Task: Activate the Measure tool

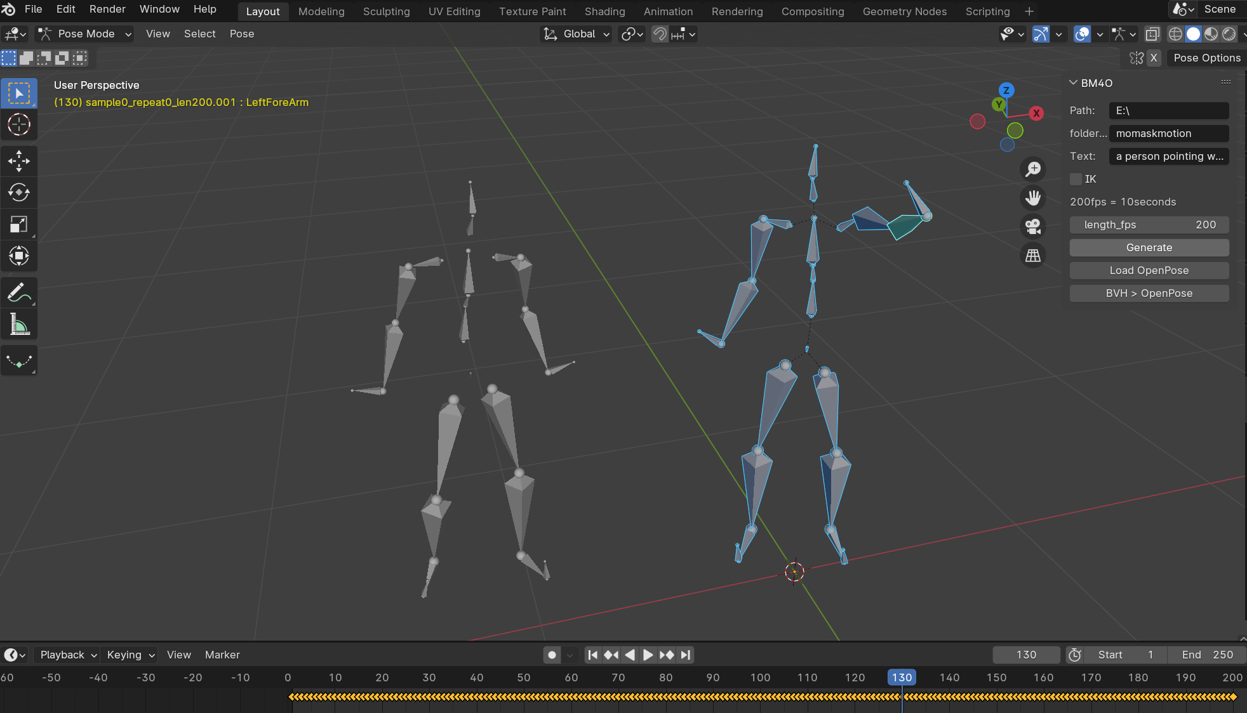Action: pyautogui.click(x=18, y=325)
